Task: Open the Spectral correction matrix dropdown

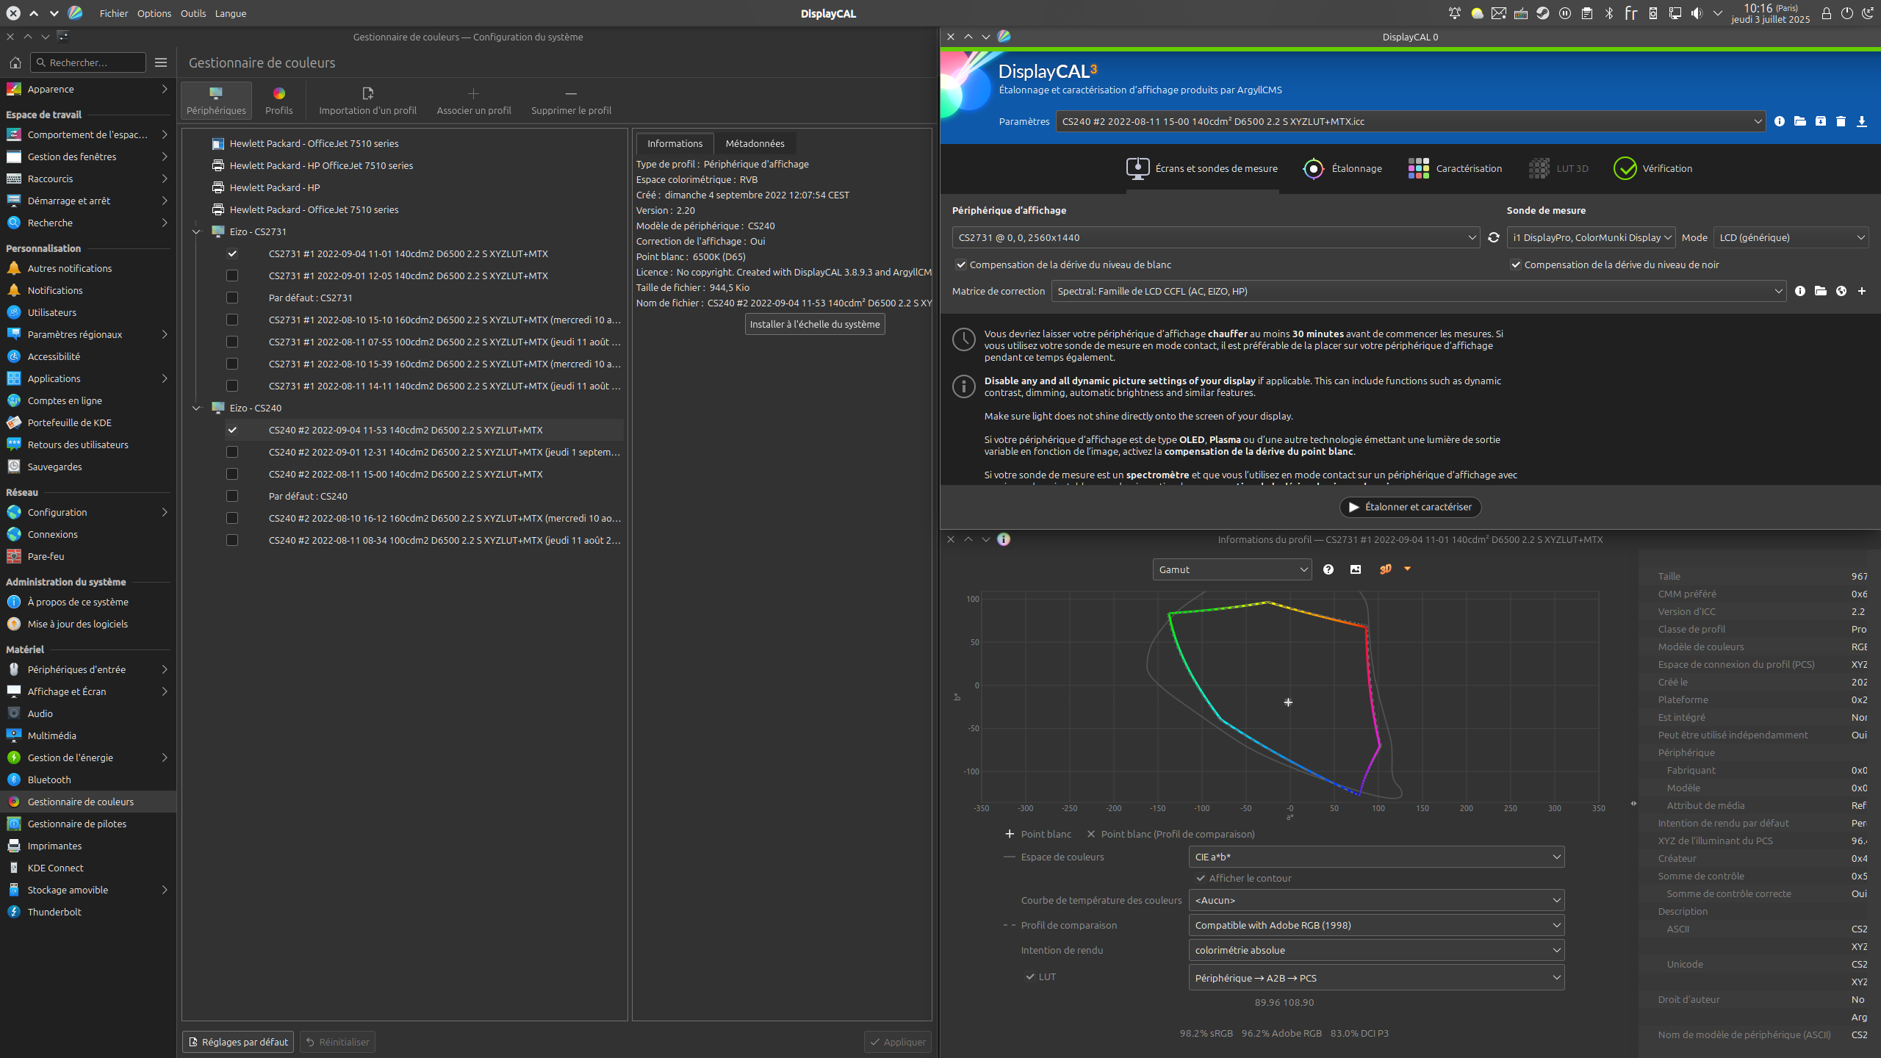Action: [1418, 291]
